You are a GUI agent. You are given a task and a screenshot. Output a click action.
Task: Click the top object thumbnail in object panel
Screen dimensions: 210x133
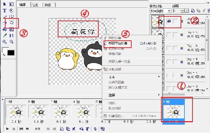pos(157,21)
